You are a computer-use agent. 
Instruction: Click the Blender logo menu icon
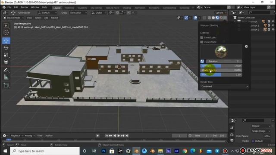(x=4, y=7)
